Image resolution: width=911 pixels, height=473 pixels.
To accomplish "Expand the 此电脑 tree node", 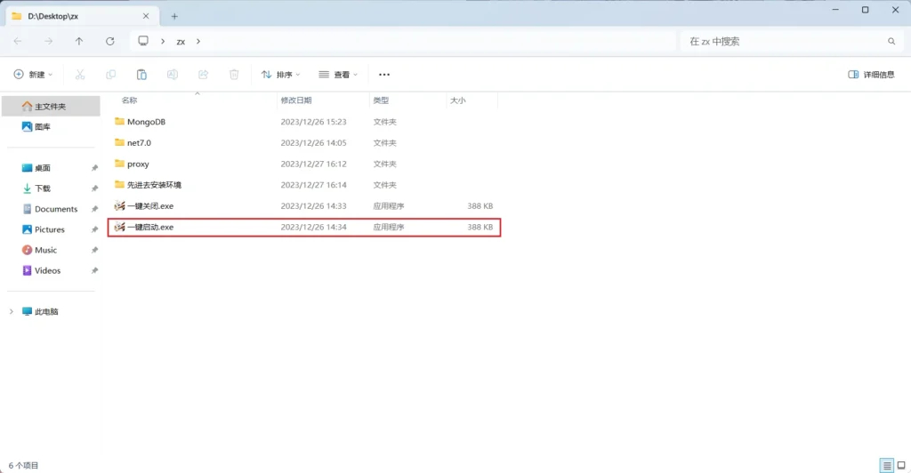I will (x=11, y=312).
